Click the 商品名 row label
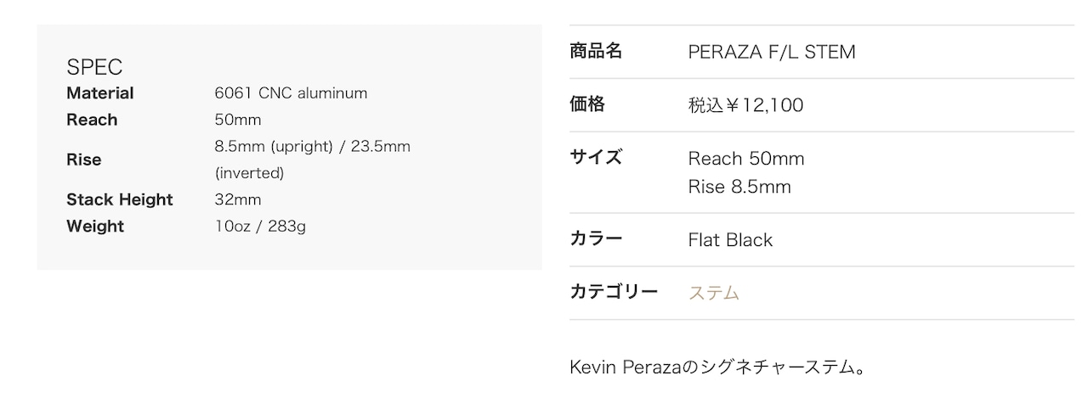 pyautogui.click(x=596, y=52)
